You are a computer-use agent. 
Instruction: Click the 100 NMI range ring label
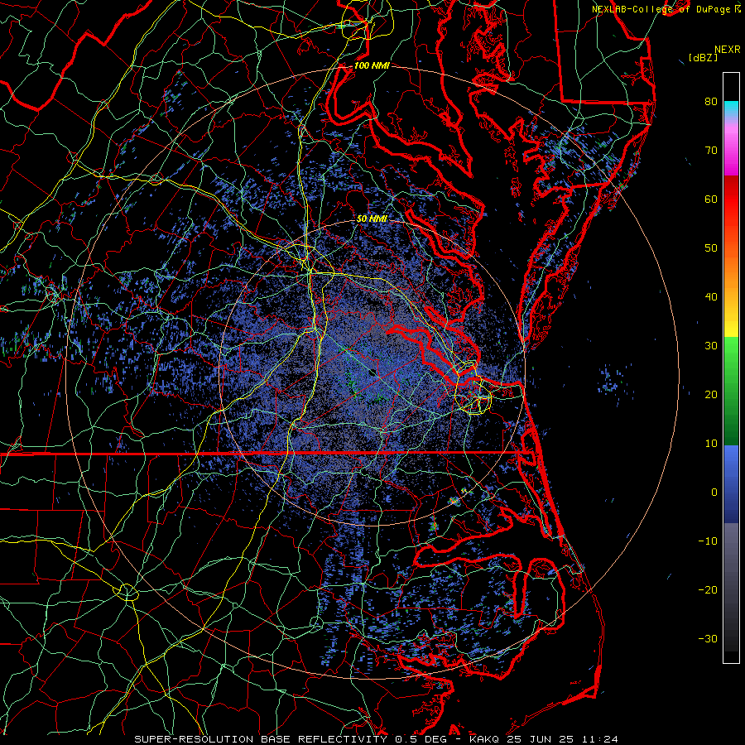click(372, 65)
